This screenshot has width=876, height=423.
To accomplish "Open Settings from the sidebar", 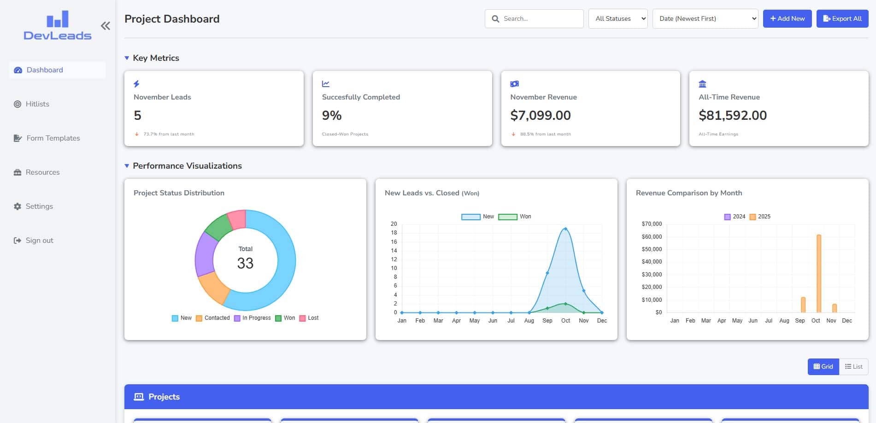I will point(57,206).
